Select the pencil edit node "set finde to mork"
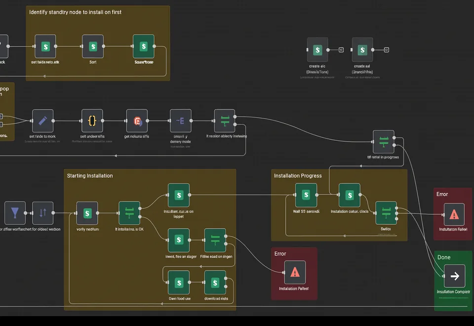This screenshot has height=326, width=474. tap(42, 121)
